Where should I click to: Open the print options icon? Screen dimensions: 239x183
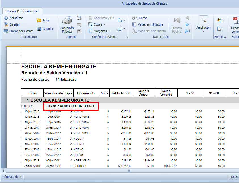click(79, 24)
